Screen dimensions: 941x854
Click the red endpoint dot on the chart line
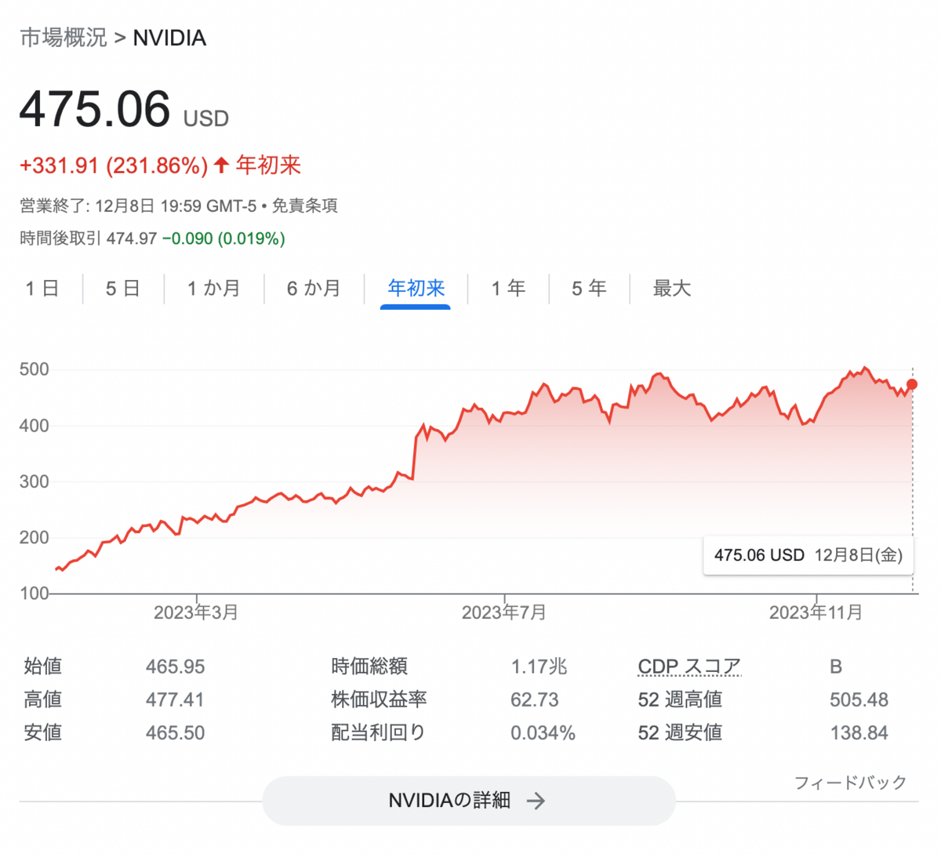click(911, 384)
